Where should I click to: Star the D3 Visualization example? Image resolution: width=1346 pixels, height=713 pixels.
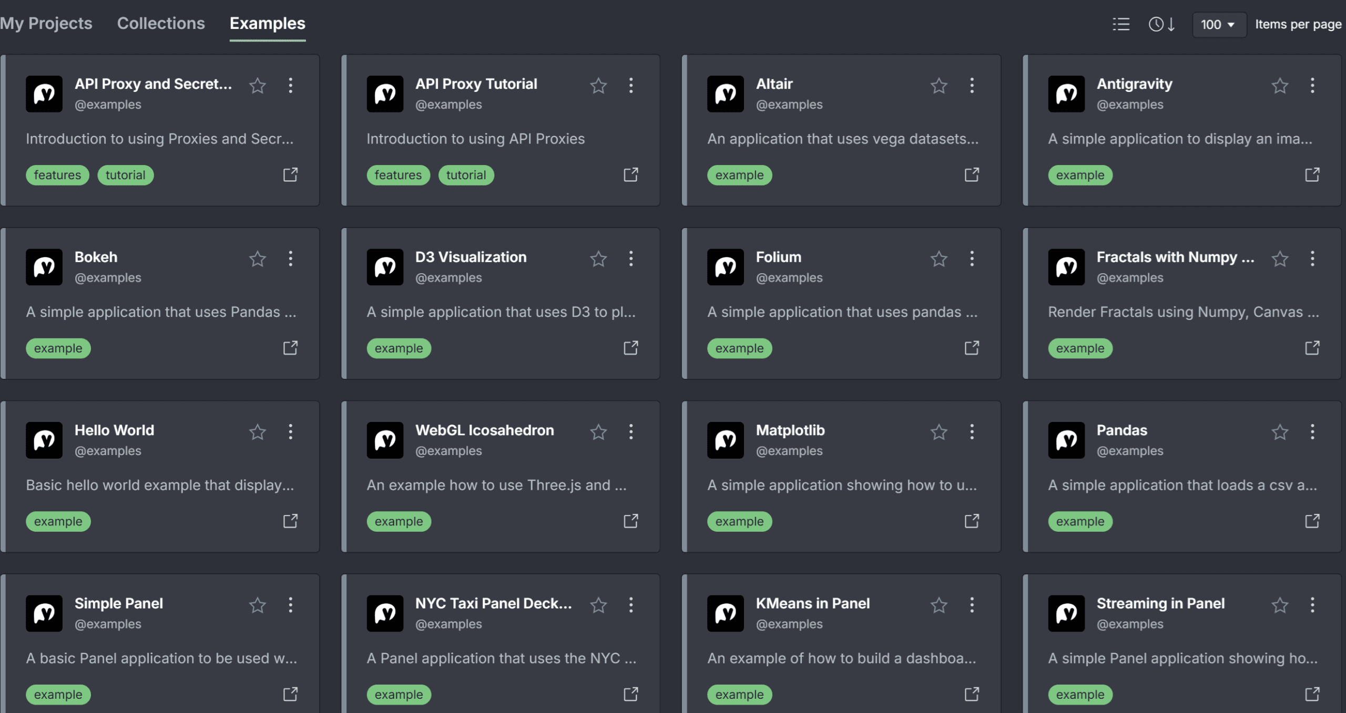(598, 259)
